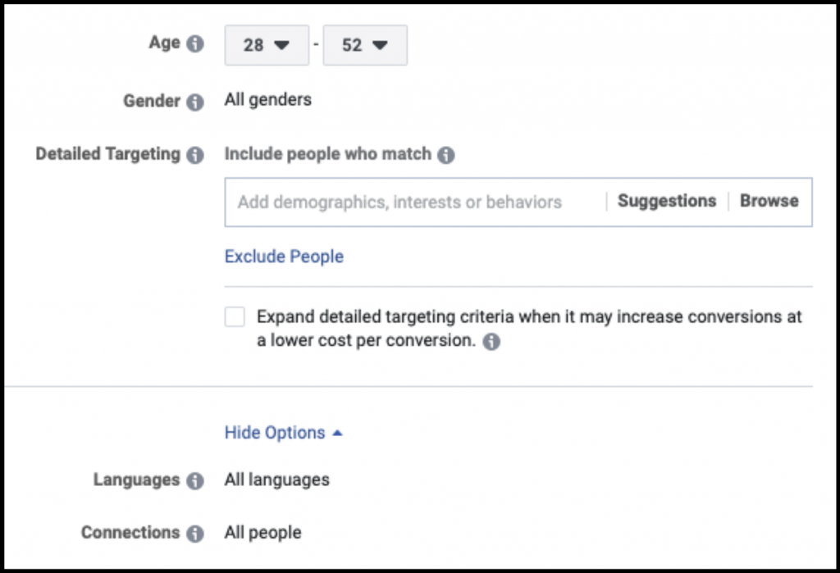Click info icon after lower cost per conversion

click(x=491, y=342)
